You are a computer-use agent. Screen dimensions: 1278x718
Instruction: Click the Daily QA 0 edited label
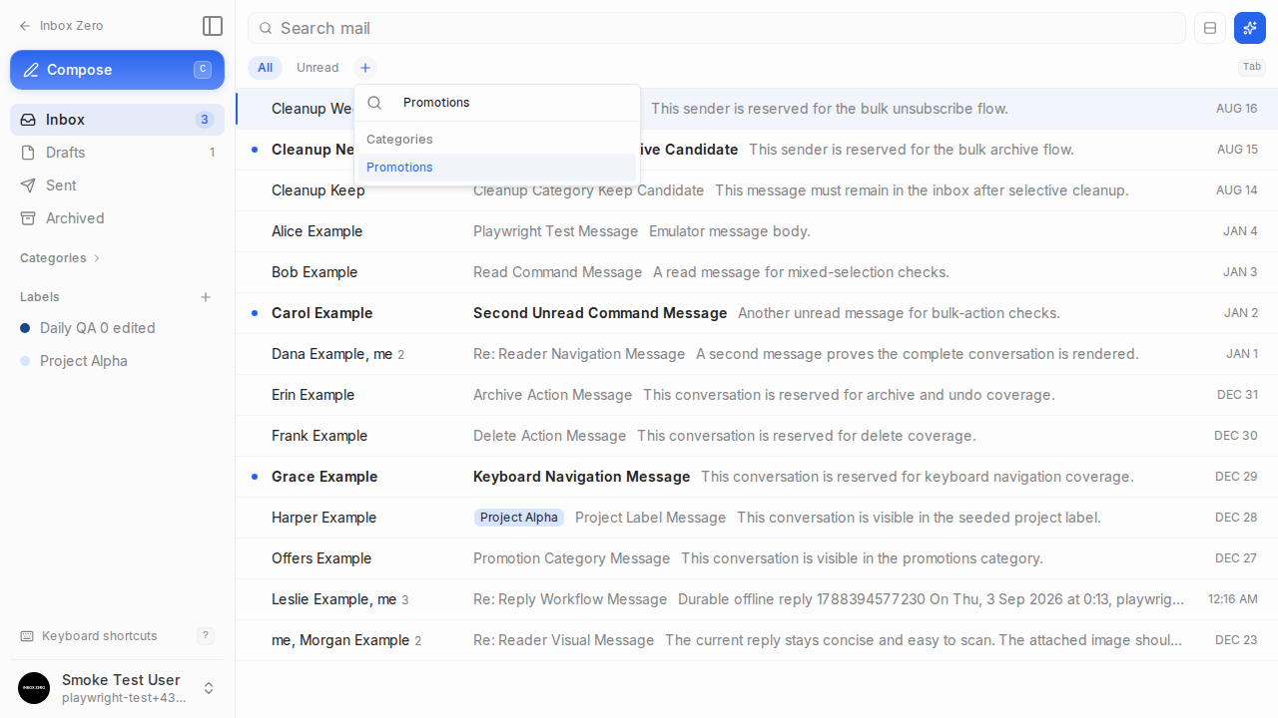(x=98, y=328)
